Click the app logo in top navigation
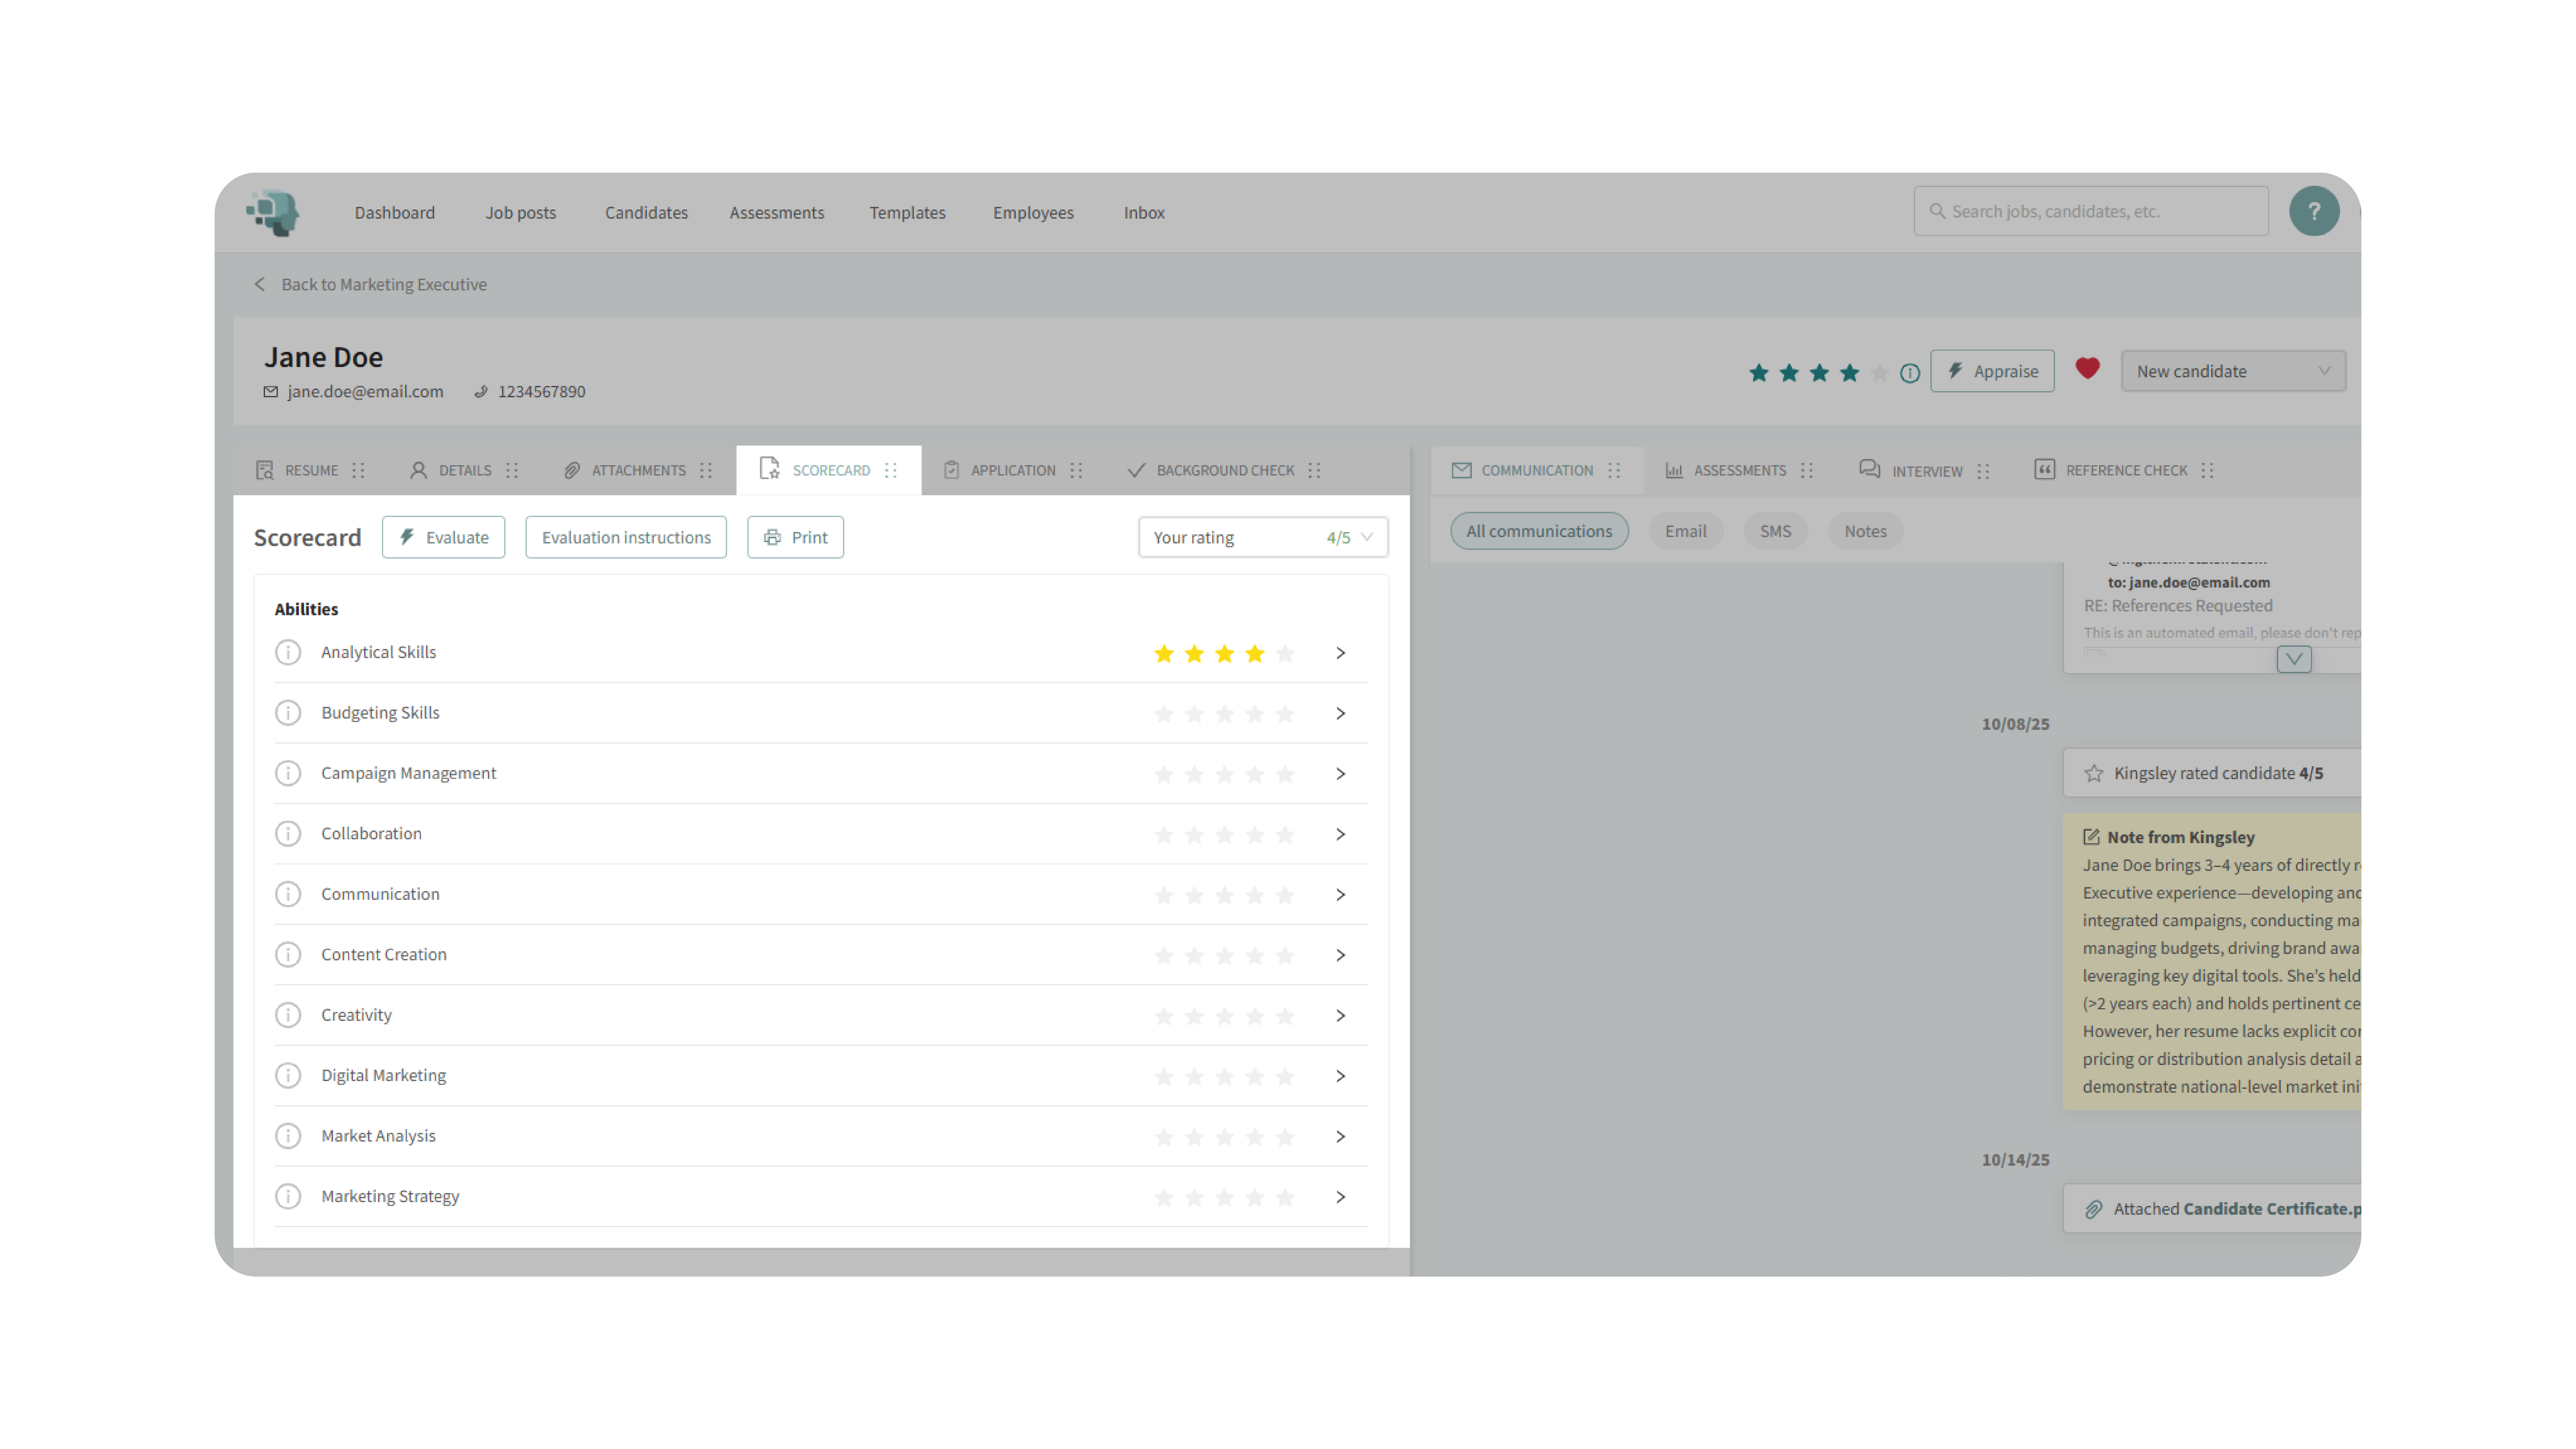Image resolution: width=2576 pixels, height=1449 pixels. click(x=273, y=212)
